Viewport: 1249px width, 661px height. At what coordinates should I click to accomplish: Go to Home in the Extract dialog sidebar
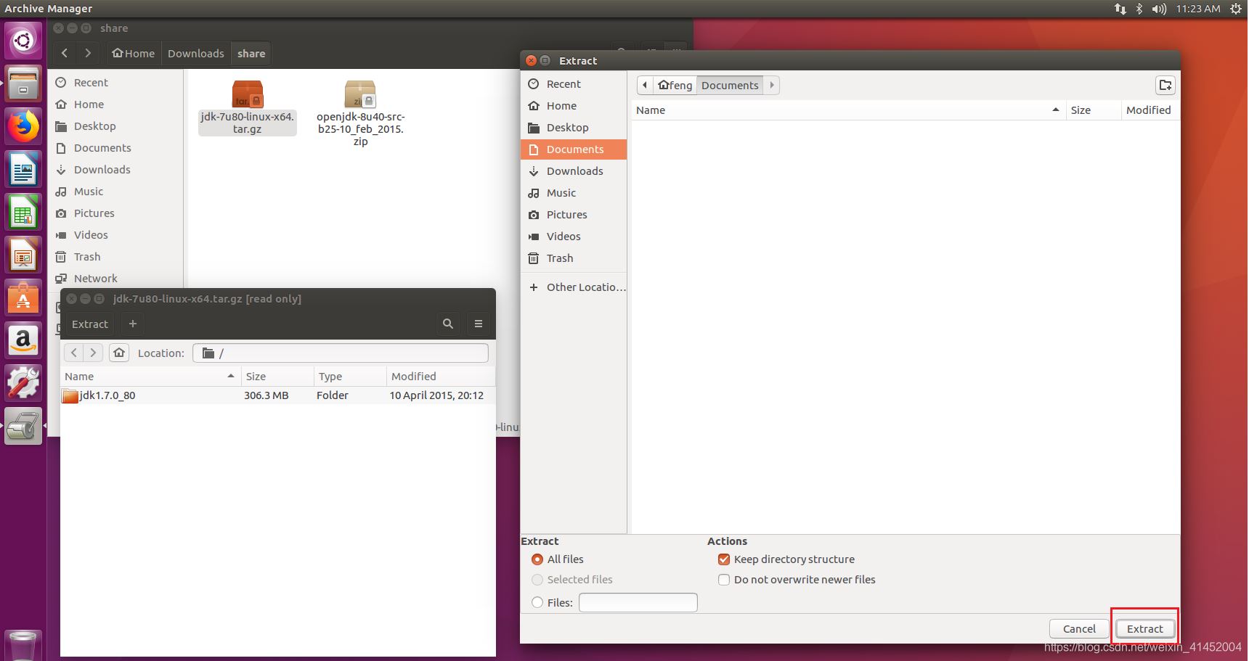pyautogui.click(x=574, y=106)
